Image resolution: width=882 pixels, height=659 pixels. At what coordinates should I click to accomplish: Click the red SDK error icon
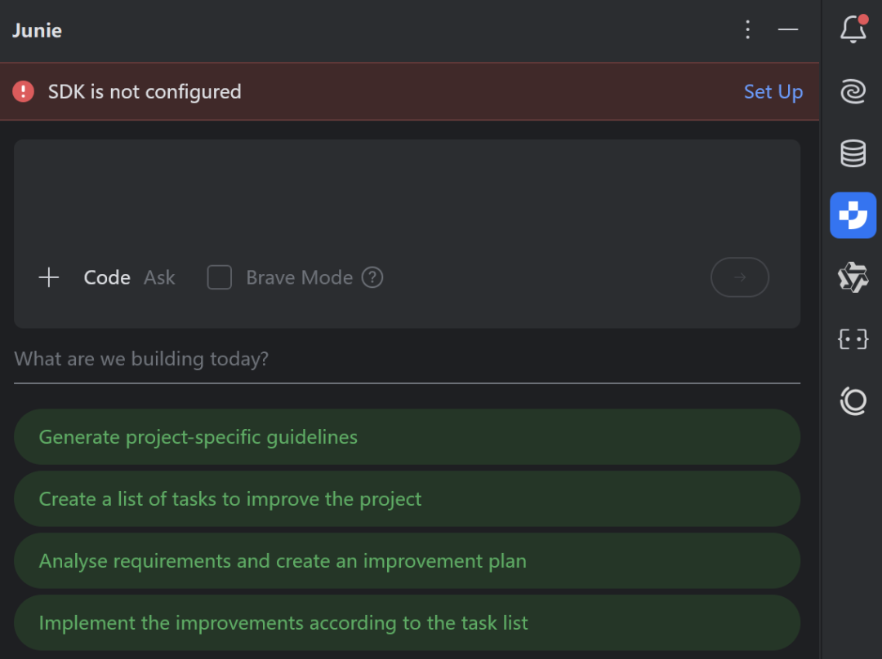(23, 91)
